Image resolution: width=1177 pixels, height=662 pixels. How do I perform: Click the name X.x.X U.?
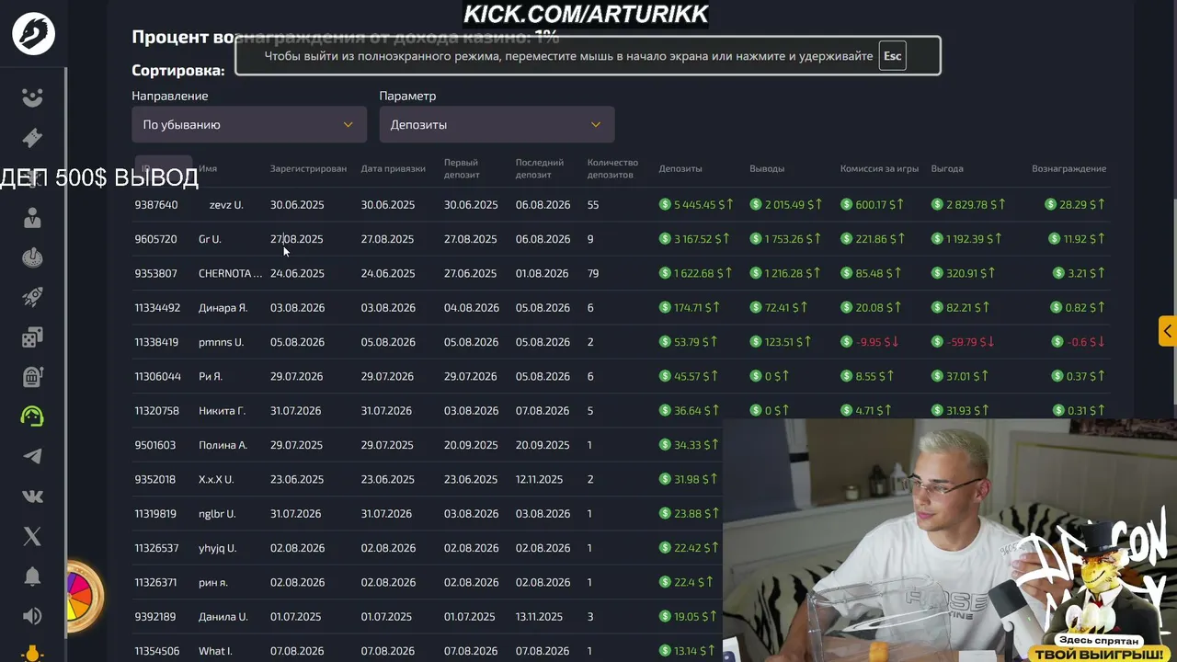(x=216, y=480)
